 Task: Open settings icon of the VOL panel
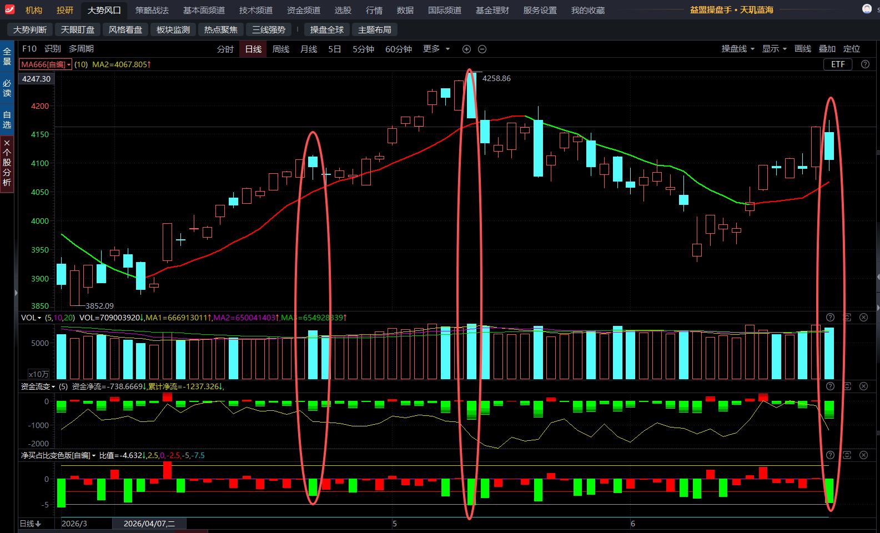click(x=847, y=318)
